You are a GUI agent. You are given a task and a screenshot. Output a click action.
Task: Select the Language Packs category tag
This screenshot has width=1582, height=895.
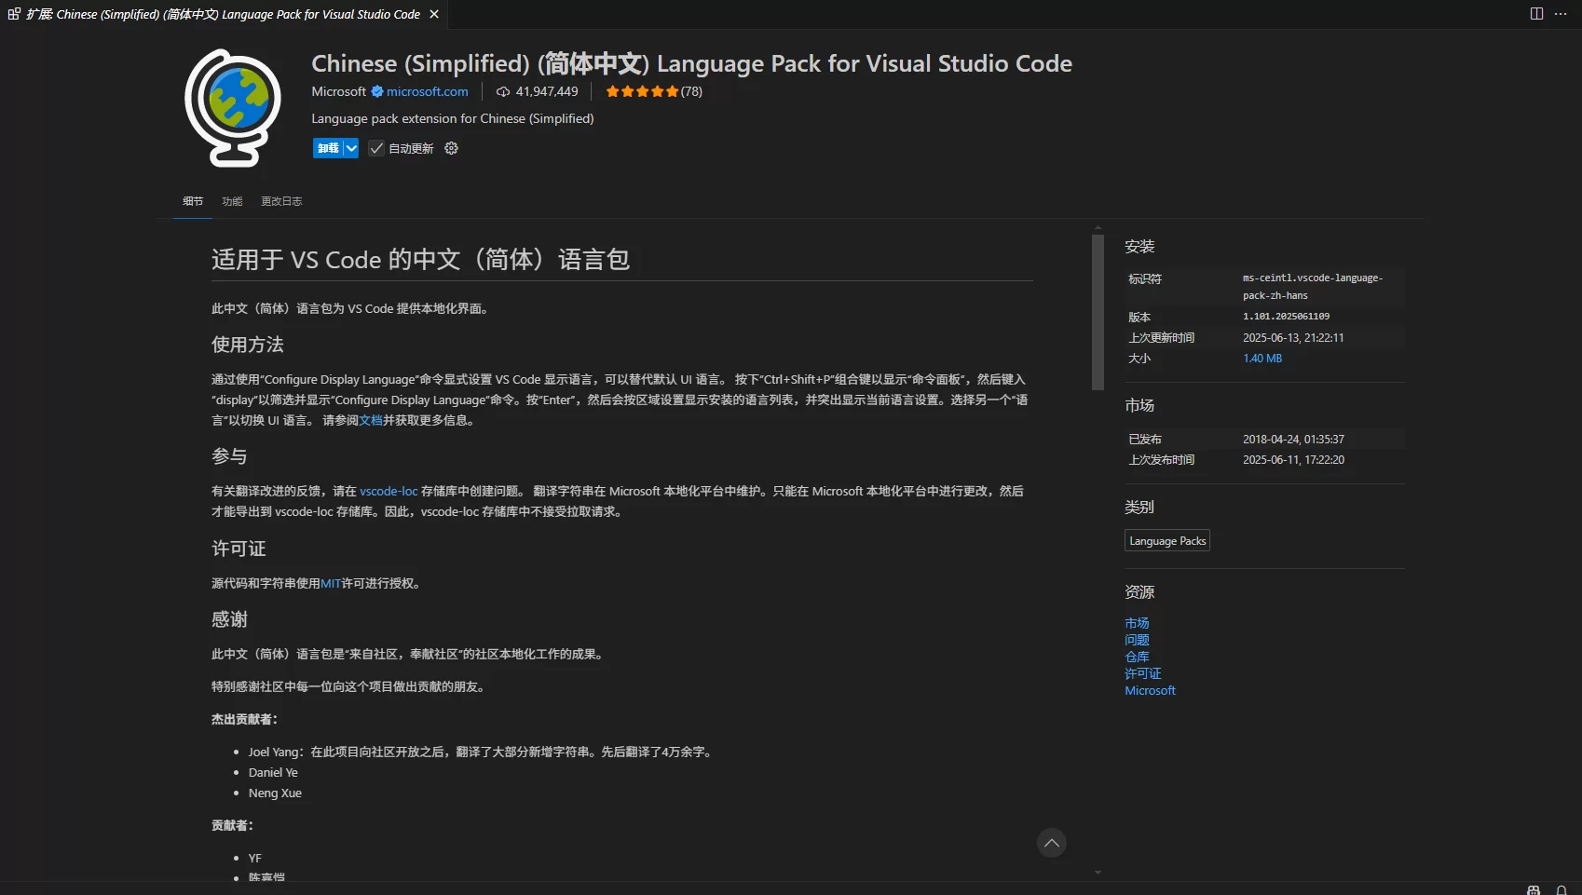click(x=1167, y=540)
